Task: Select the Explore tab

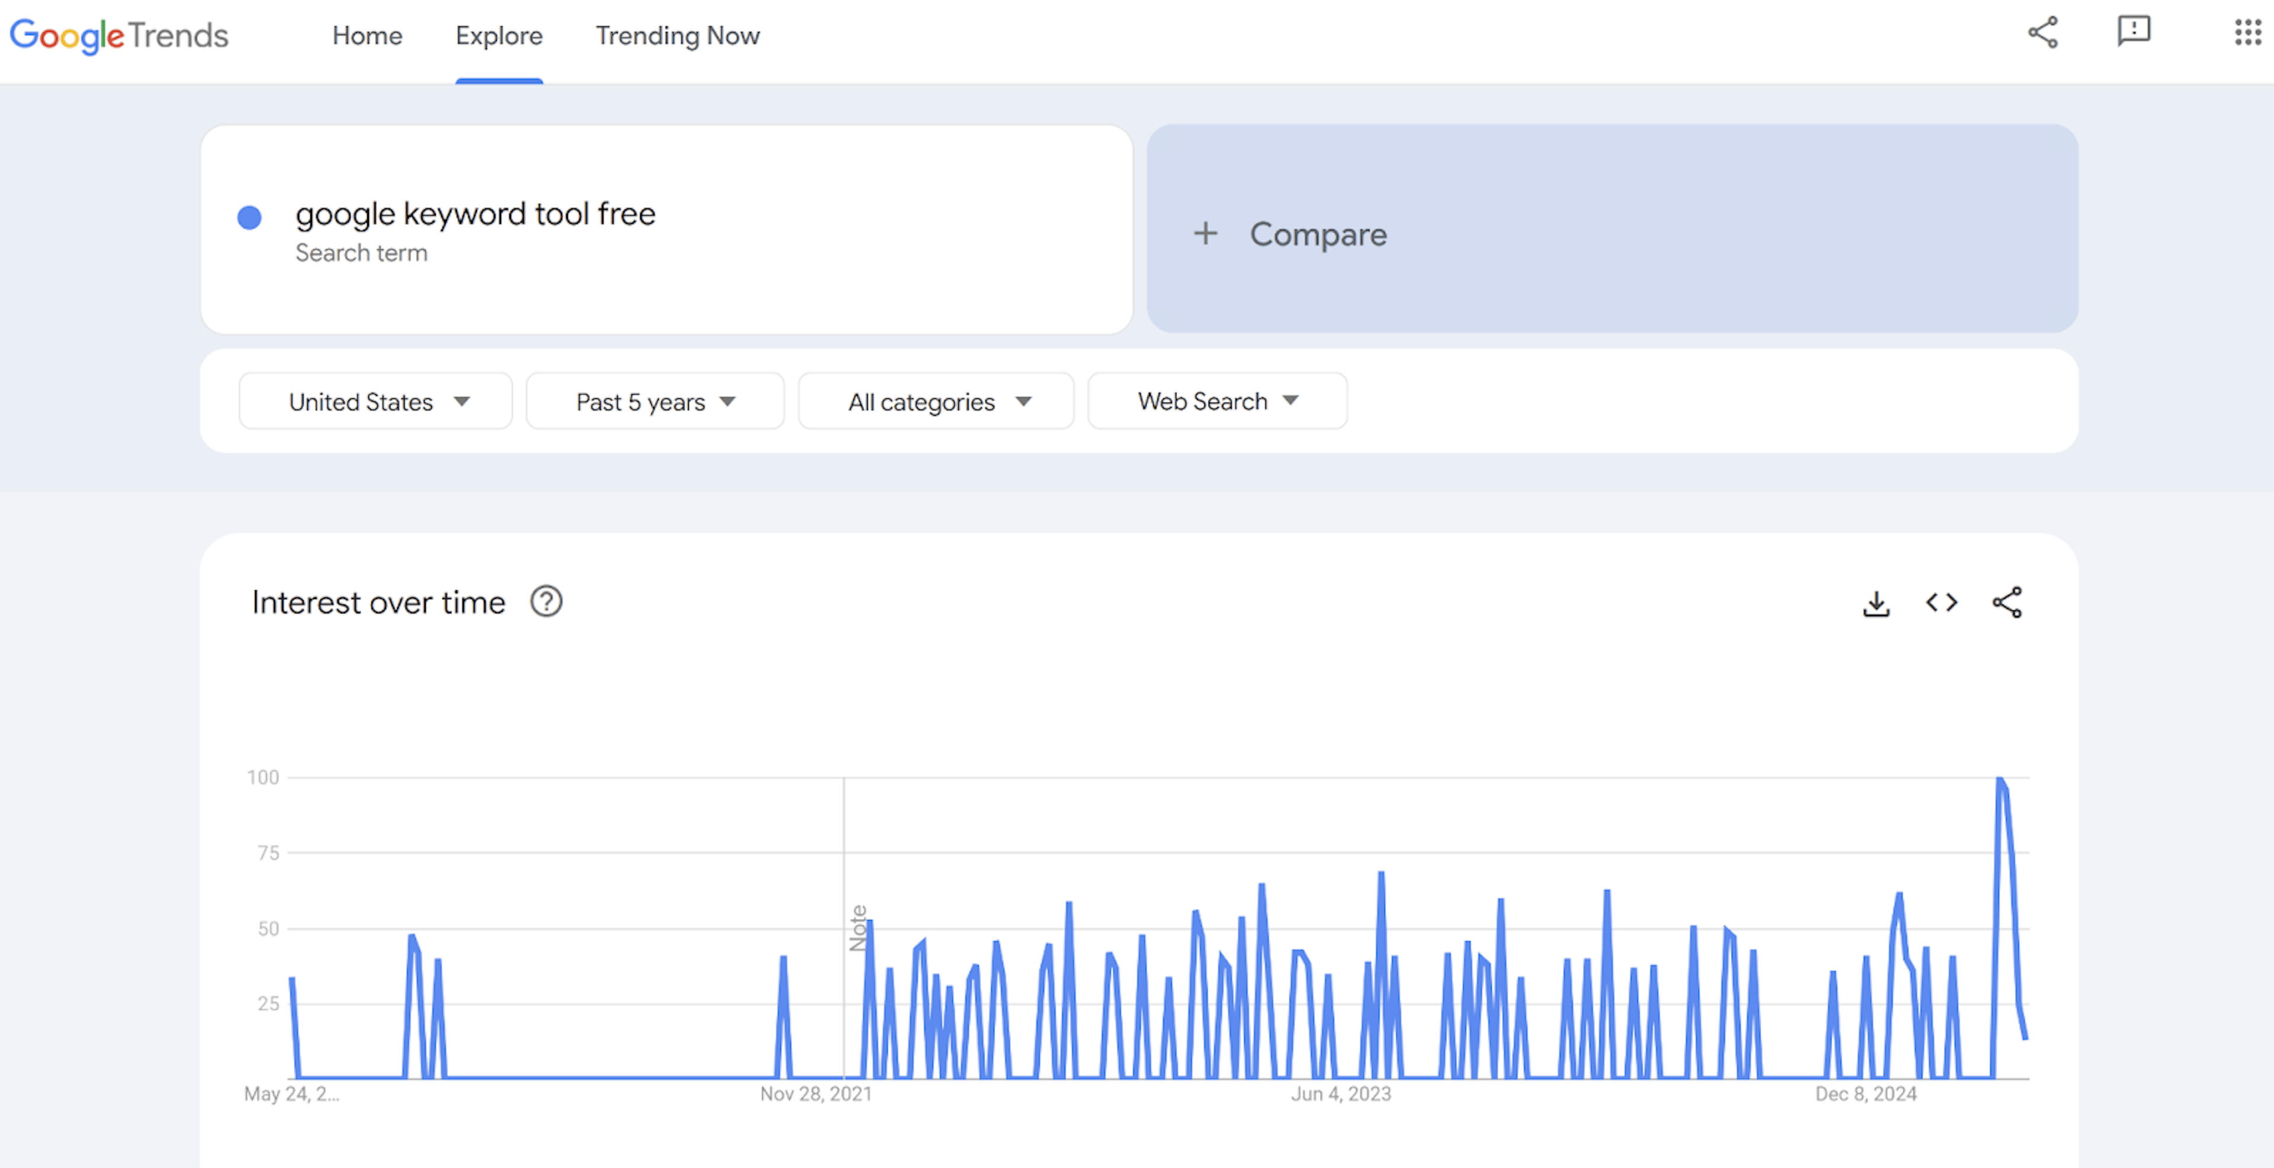Action: pyautogui.click(x=499, y=36)
